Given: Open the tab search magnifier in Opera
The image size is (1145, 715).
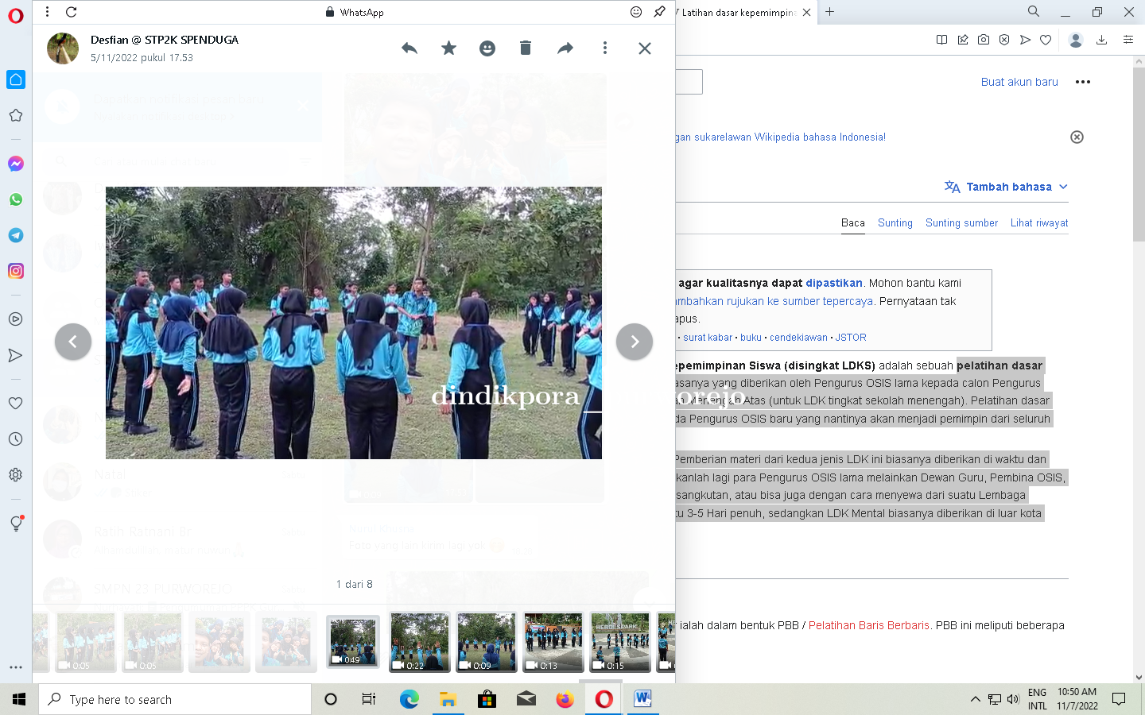Looking at the screenshot, I should tap(1034, 12).
